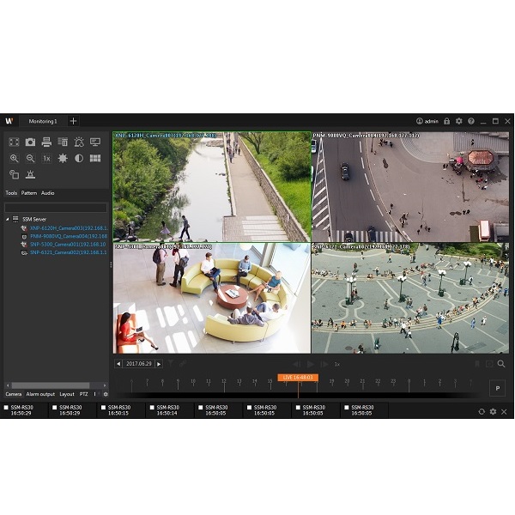Click the zoom in magnifier icon
Image resolution: width=515 pixels, height=515 pixels.
click(14, 158)
